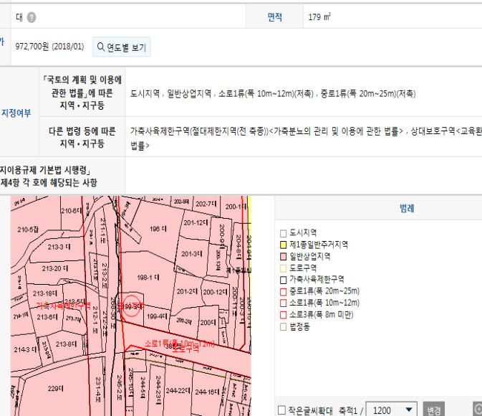The width and height of the screenshot is (482, 416).
Task: Click the 소로1류(폭 10m~12m)(저촉) text link
Action: click(x=264, y=94)
